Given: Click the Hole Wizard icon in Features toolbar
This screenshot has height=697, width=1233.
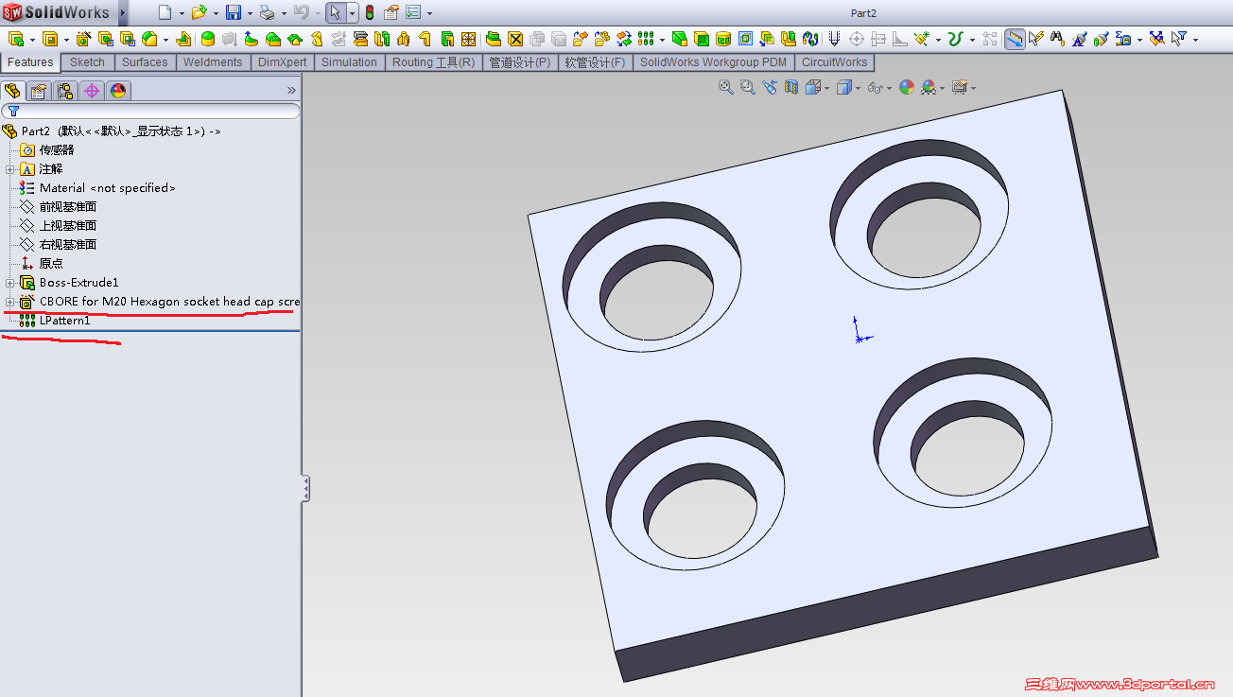Looking at the screenshot, I should click(83, 39).
